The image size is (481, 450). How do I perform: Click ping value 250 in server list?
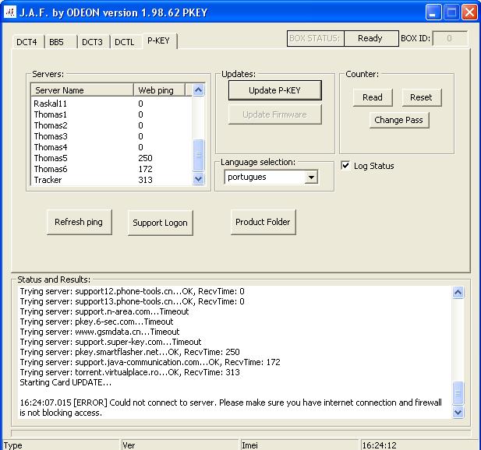tap(146, 158)
